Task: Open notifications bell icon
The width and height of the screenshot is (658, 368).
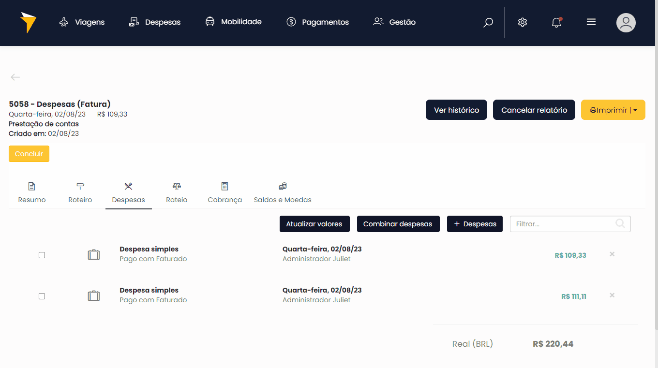Action: pyautogui.click(x=556, y=22)
